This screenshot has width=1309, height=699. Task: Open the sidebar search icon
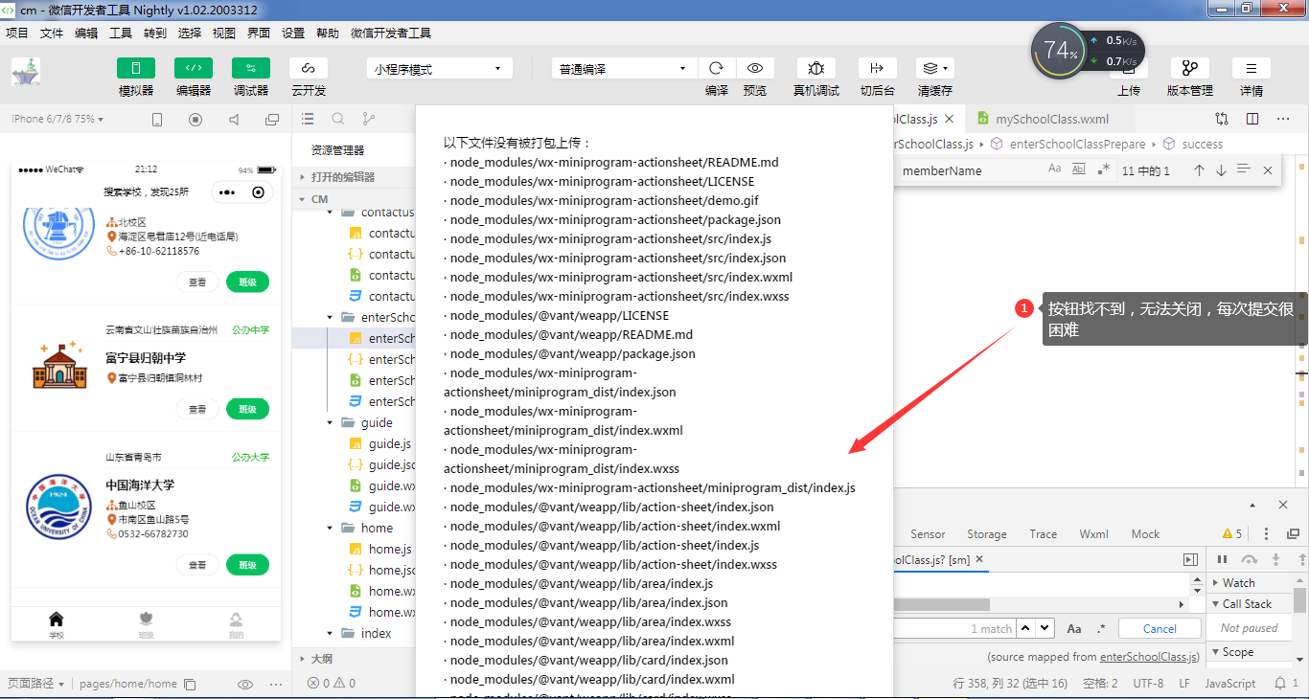click(338, 119)
